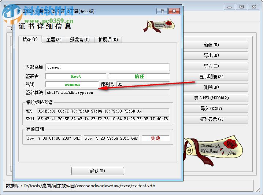Click the 签署者 label
The image size is (263, 195).
click(x=32, y=76)
